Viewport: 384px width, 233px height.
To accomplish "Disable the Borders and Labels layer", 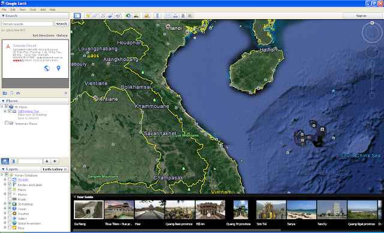I will (10, 184).
